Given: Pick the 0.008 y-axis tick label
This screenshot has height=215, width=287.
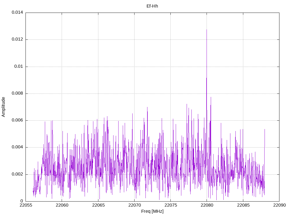Looking at the screenshot, I should point(17,94).
